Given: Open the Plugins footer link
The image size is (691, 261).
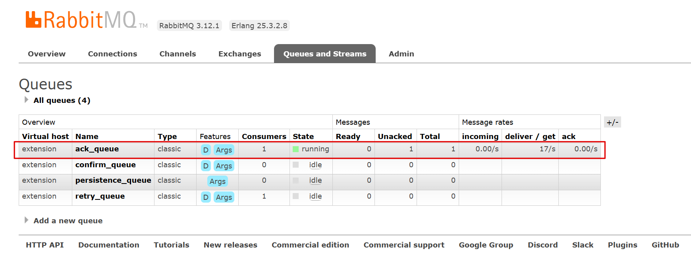Looking at the screenshot, I should 623,245.
